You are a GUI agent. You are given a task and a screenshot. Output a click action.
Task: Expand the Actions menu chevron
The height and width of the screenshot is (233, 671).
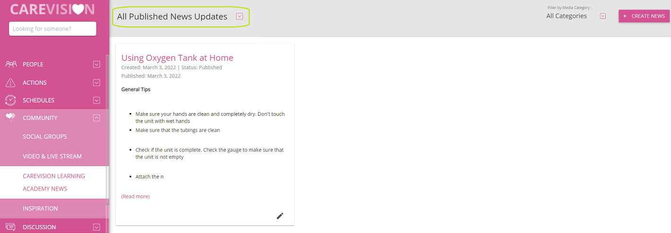point(97,83)
